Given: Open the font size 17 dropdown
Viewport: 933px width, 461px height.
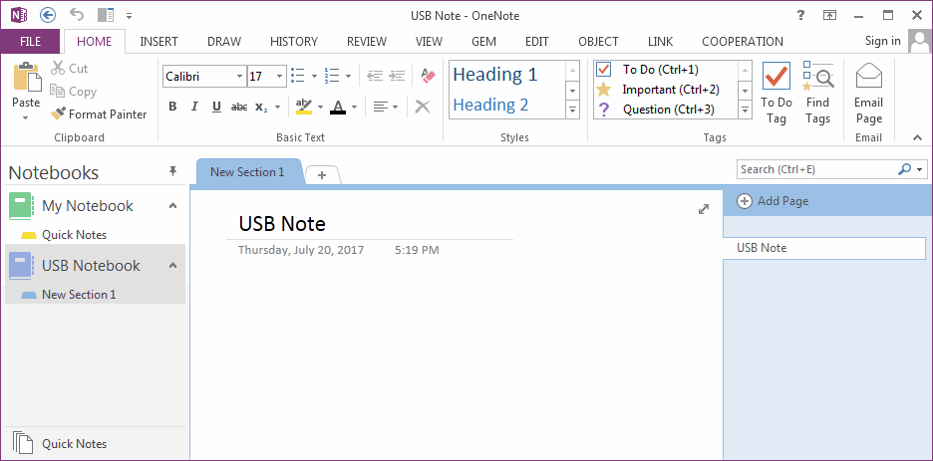Looking at the screenshot, I should [x=280, y=76].
